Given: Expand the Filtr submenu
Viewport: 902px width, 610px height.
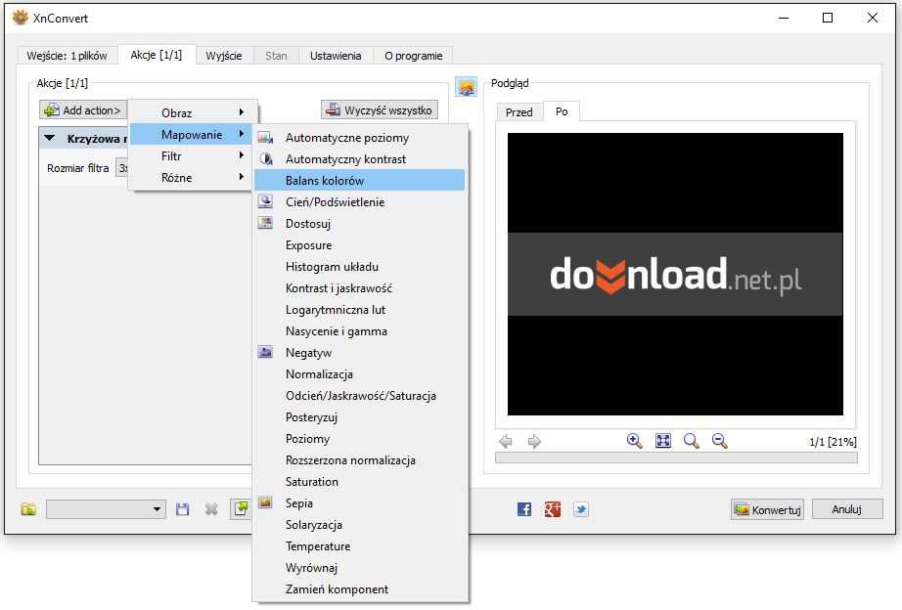Looking at the screenshot, I should point(193,155).
